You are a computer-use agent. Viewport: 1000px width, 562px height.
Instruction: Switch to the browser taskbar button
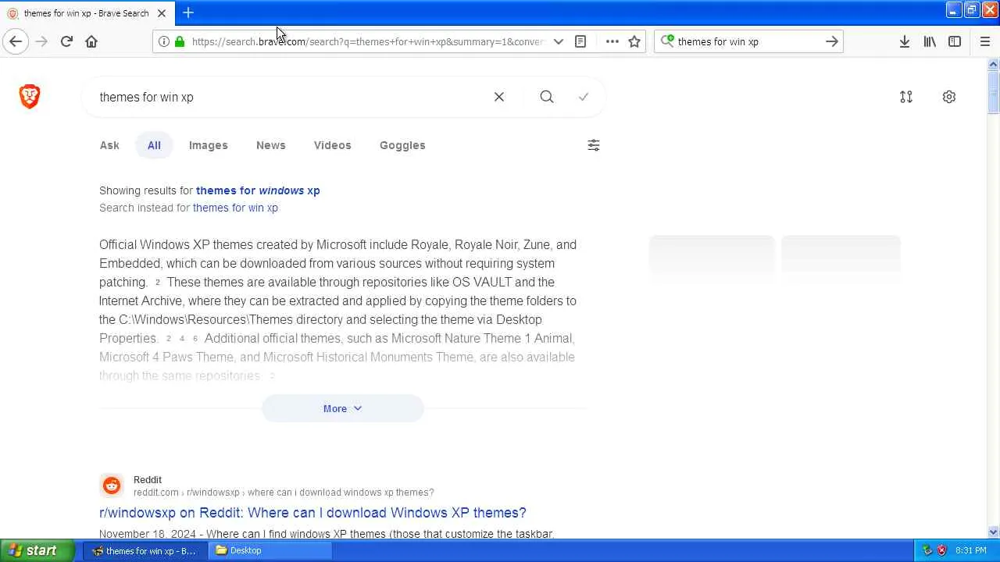145,550
